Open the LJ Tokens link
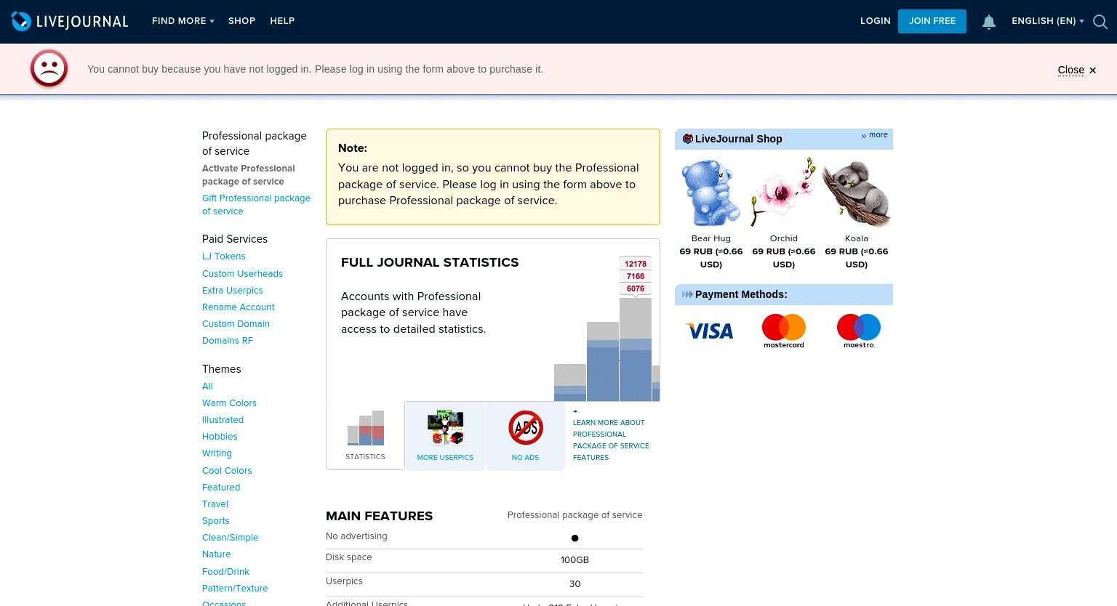Viewport: 1117px width, 606px height. click(x=223, y=256)
